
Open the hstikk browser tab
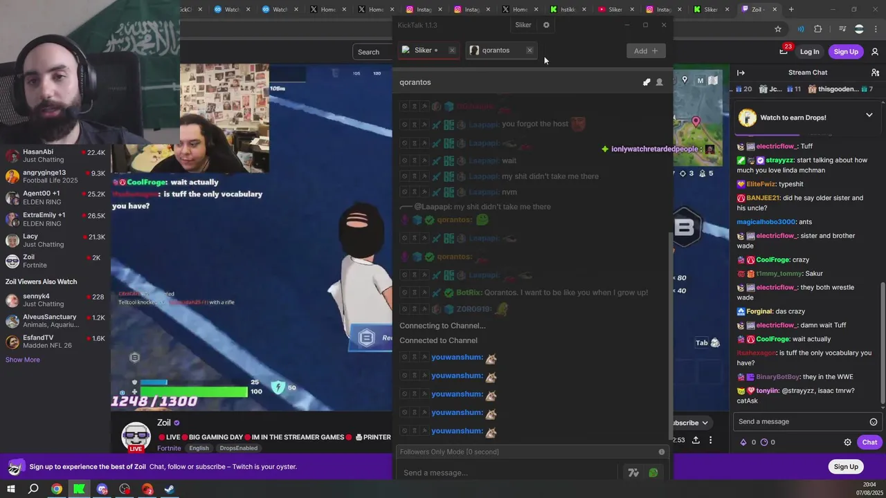point(568,10)
